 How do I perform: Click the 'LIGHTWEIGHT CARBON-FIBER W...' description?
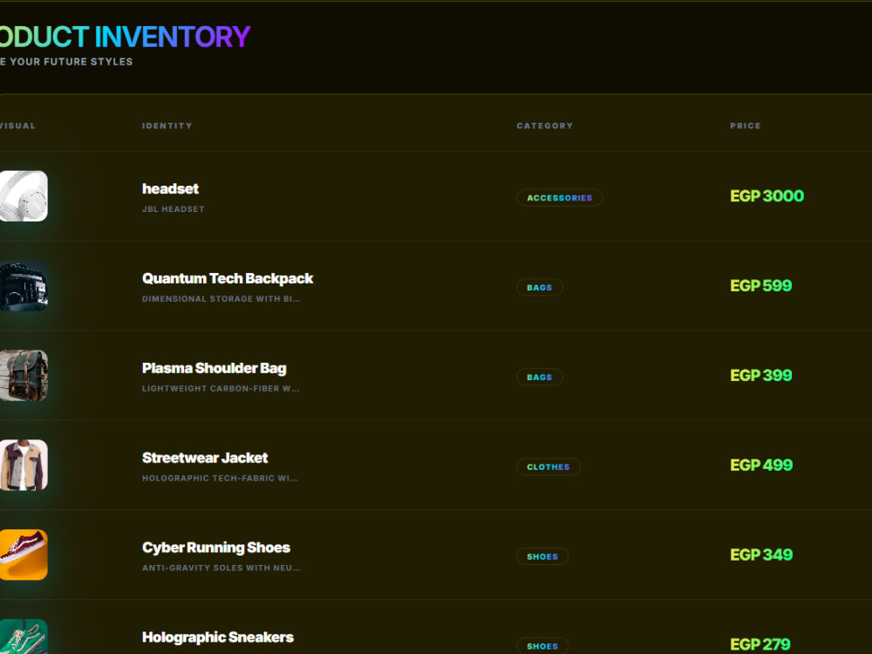[221, 388]
